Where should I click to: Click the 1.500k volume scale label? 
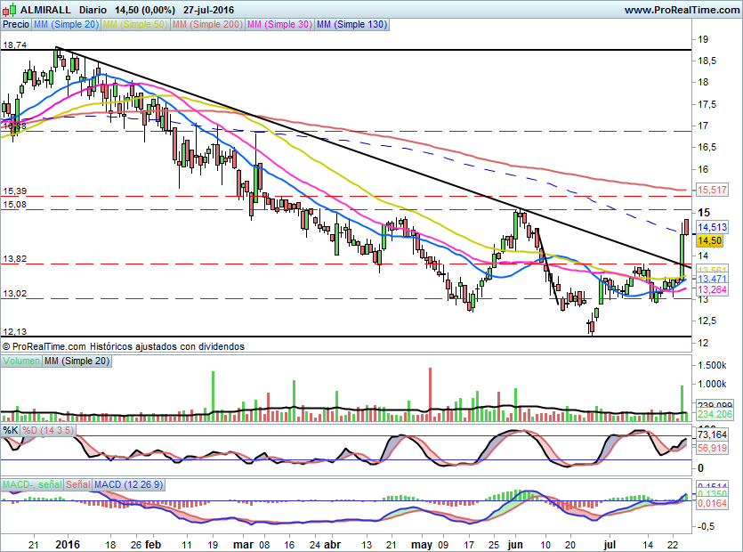tap(712, 365)
